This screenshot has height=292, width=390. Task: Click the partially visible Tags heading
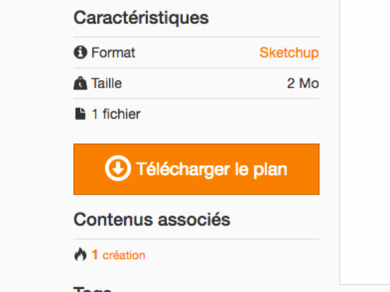click(93, 288)
